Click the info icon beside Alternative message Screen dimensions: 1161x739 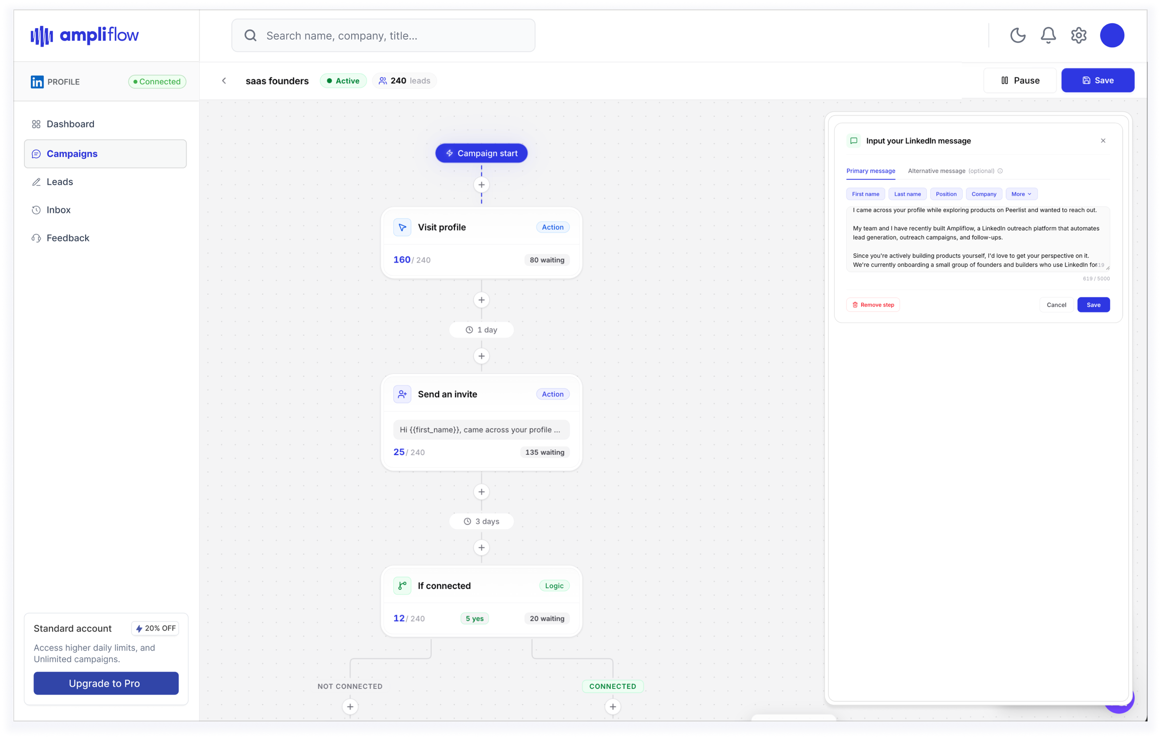click(1000, 171)
